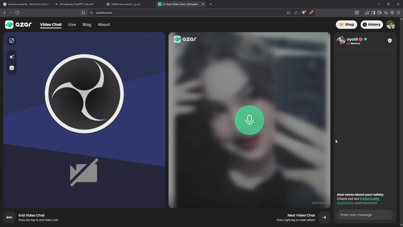Image resolution: width=403 pixels, height=227 pixels.
Task: Click the profile avatar in the header
Action: click(x=391, y=25)
